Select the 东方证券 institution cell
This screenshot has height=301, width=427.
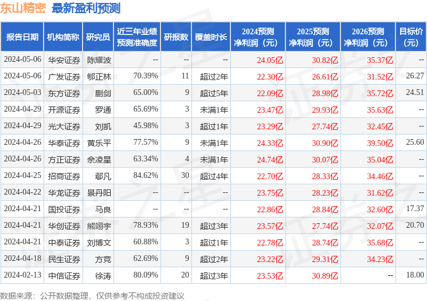point(64,93)
